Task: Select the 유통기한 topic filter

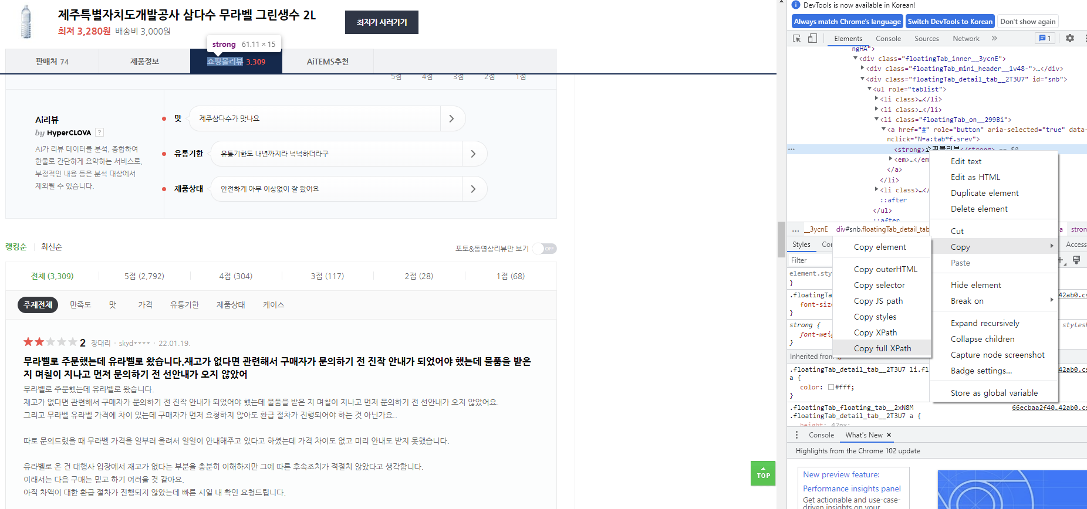Action: point(184,305)
